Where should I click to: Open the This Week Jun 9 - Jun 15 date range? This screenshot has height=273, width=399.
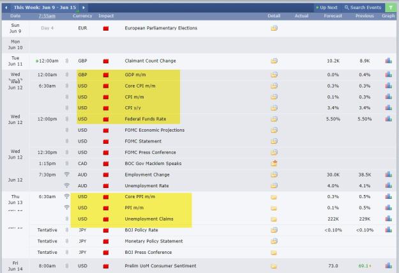45,8
